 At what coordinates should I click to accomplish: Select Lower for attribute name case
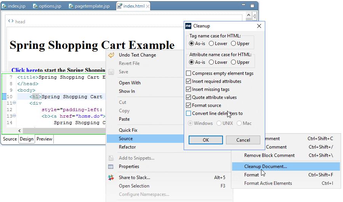(211, 62)
